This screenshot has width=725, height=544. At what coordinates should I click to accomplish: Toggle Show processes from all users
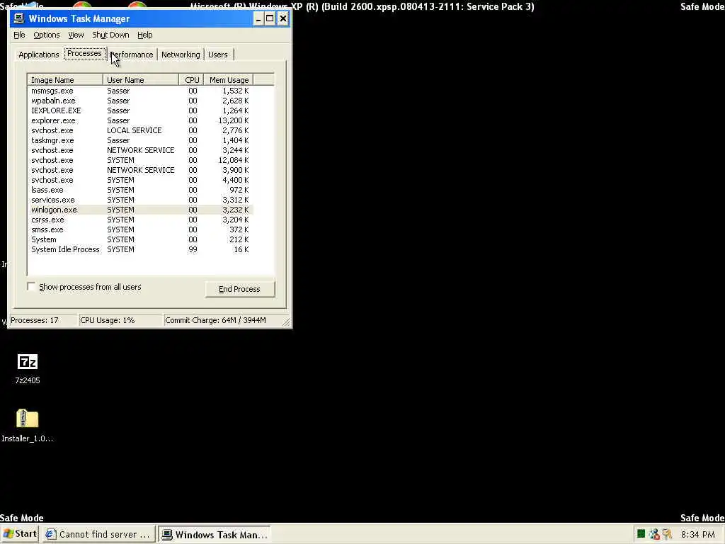pos(31,287)
